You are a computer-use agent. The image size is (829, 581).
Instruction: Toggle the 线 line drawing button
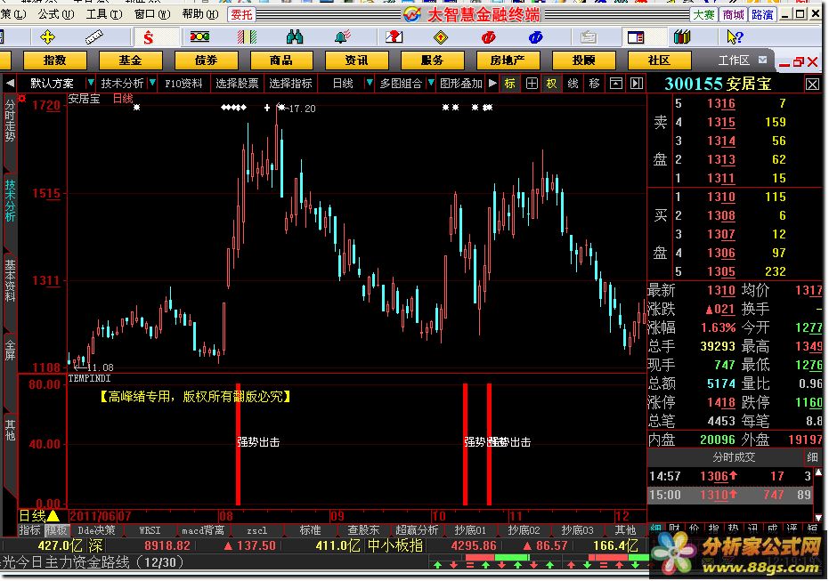click(x=573, y=84)
